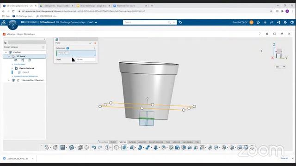Select the Extrude feature icon
The width and height of the screenshot is (296, 166).
point(132,148)
